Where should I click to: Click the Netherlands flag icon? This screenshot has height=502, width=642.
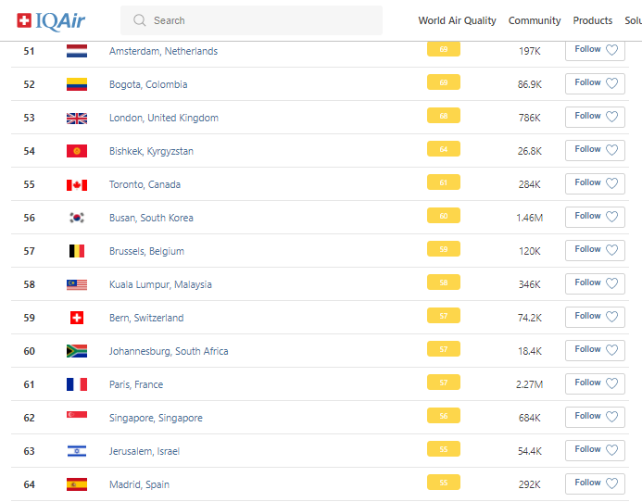point(77,51)
